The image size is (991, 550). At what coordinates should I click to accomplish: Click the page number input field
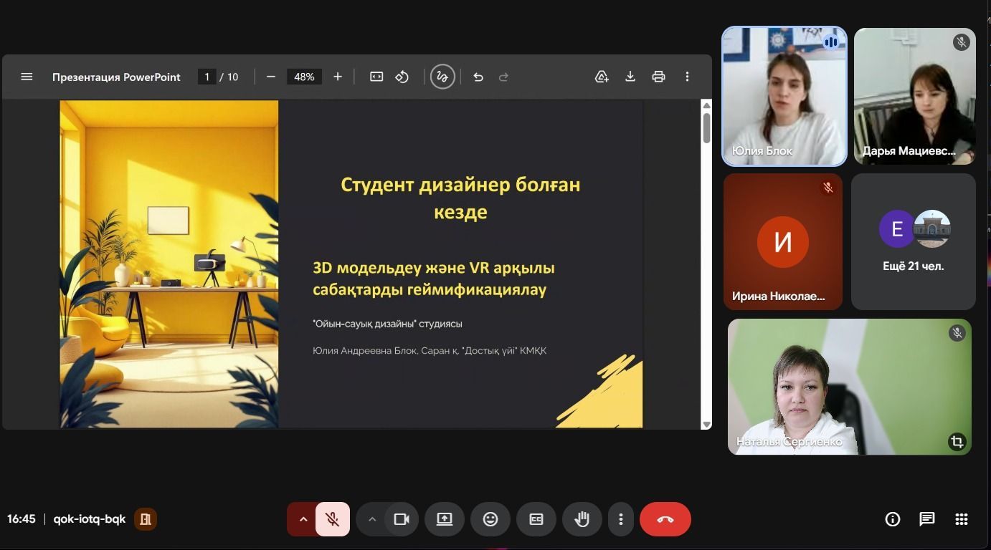click(207, 77)
